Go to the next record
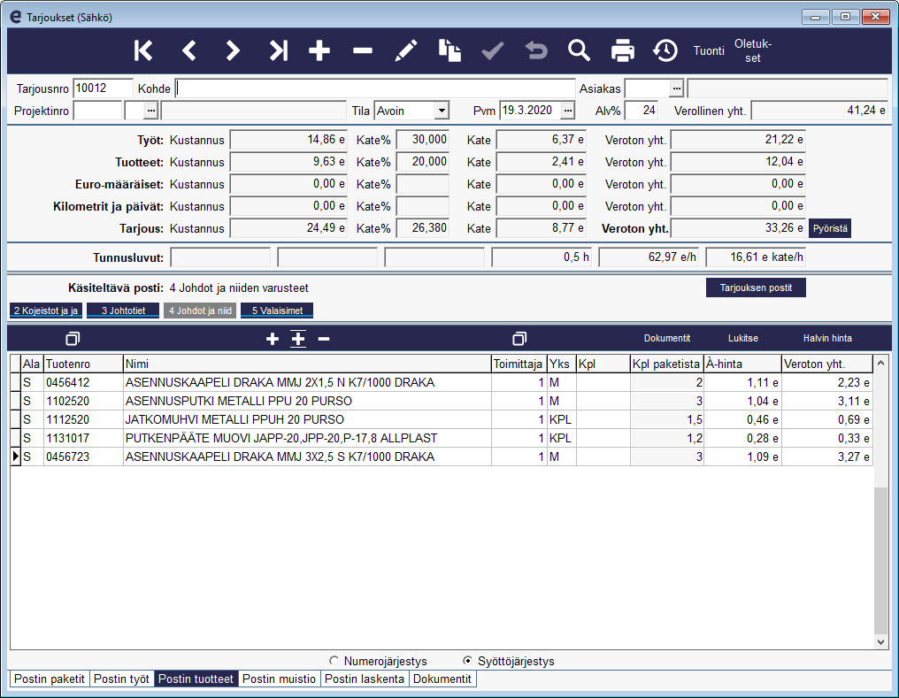This screenshot has height=698, width=899. pos(232,50)
